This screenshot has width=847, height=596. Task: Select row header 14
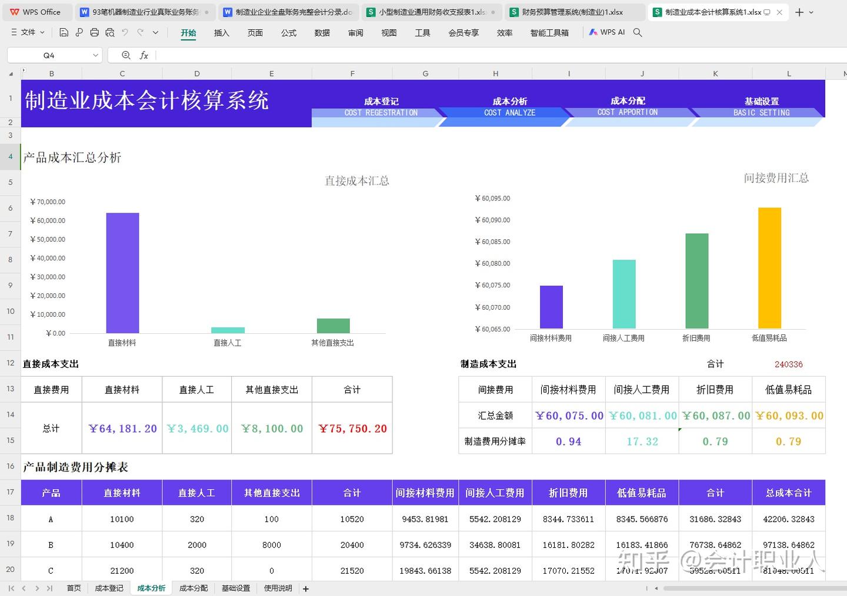tap(10, 414)
